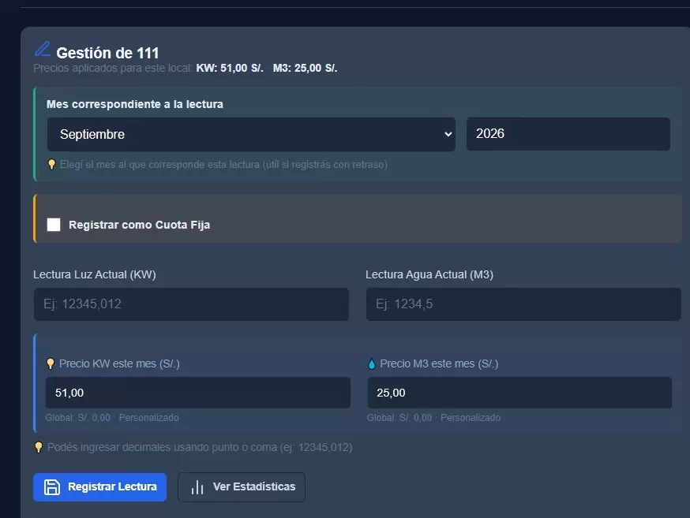The image size is (690, 518).
Task: Click the Registrar como Cuota Fija label
Action: click(x=139, y=225)
